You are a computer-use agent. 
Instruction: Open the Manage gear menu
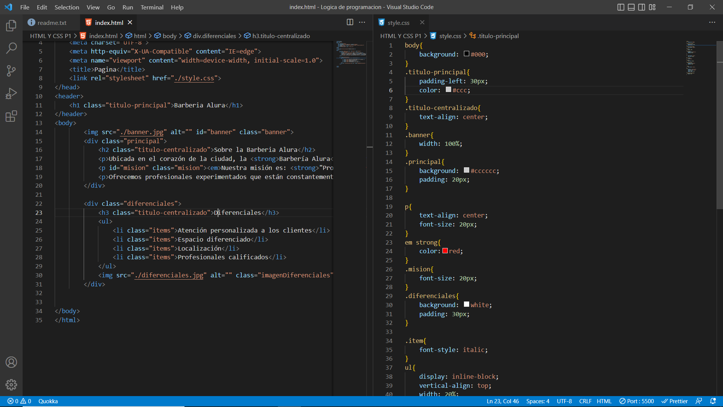(11, 385)
